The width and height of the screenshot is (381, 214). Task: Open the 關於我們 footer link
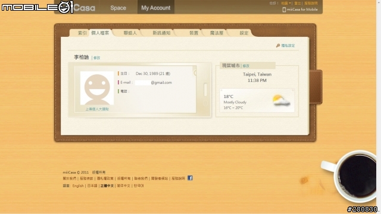70,178
